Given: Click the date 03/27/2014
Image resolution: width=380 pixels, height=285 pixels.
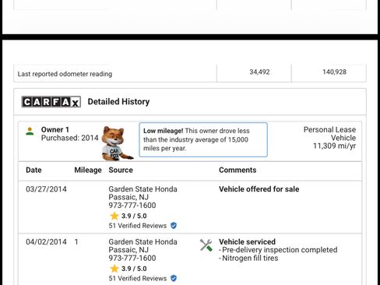Looking at the screenshot, I should tap(46, 189).
